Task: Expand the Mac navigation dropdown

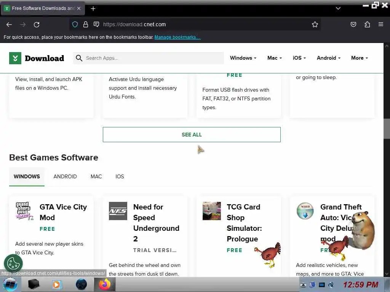Action: pyautogui.click(x=275, y=58)
